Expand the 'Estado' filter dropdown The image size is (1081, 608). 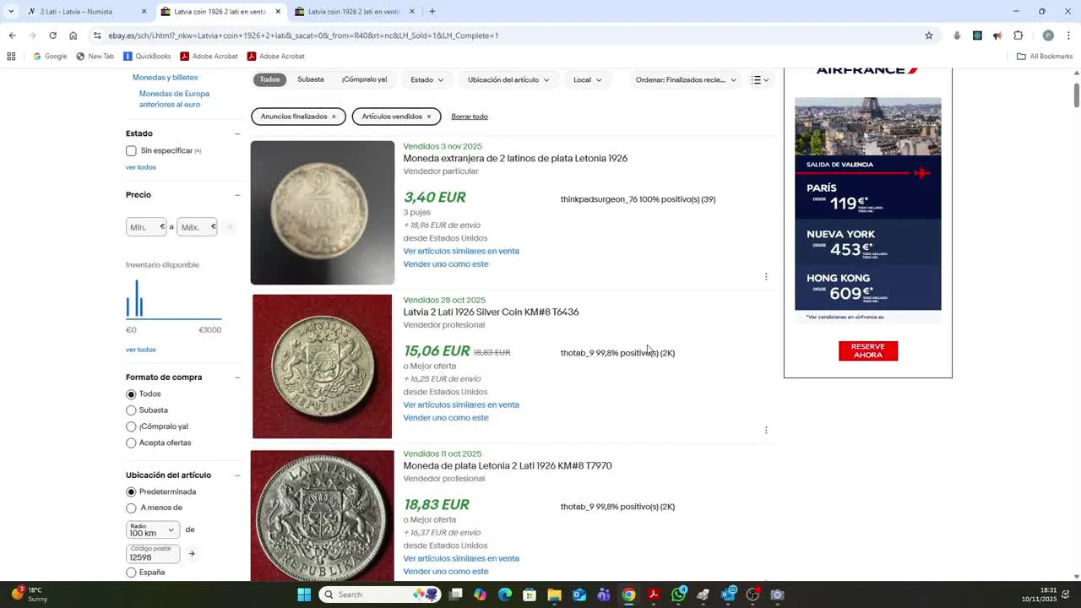click(x=426, y=80)
